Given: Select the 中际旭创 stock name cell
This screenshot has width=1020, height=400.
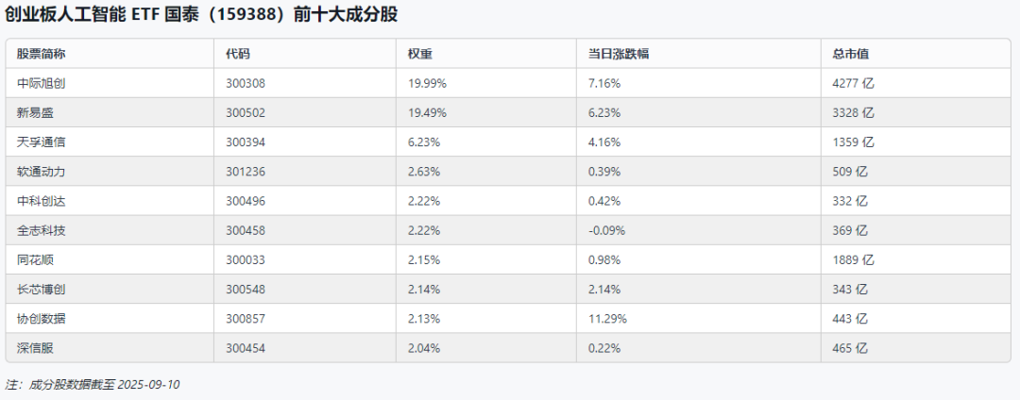Looking at the screenshot, I should pos(42,83).
